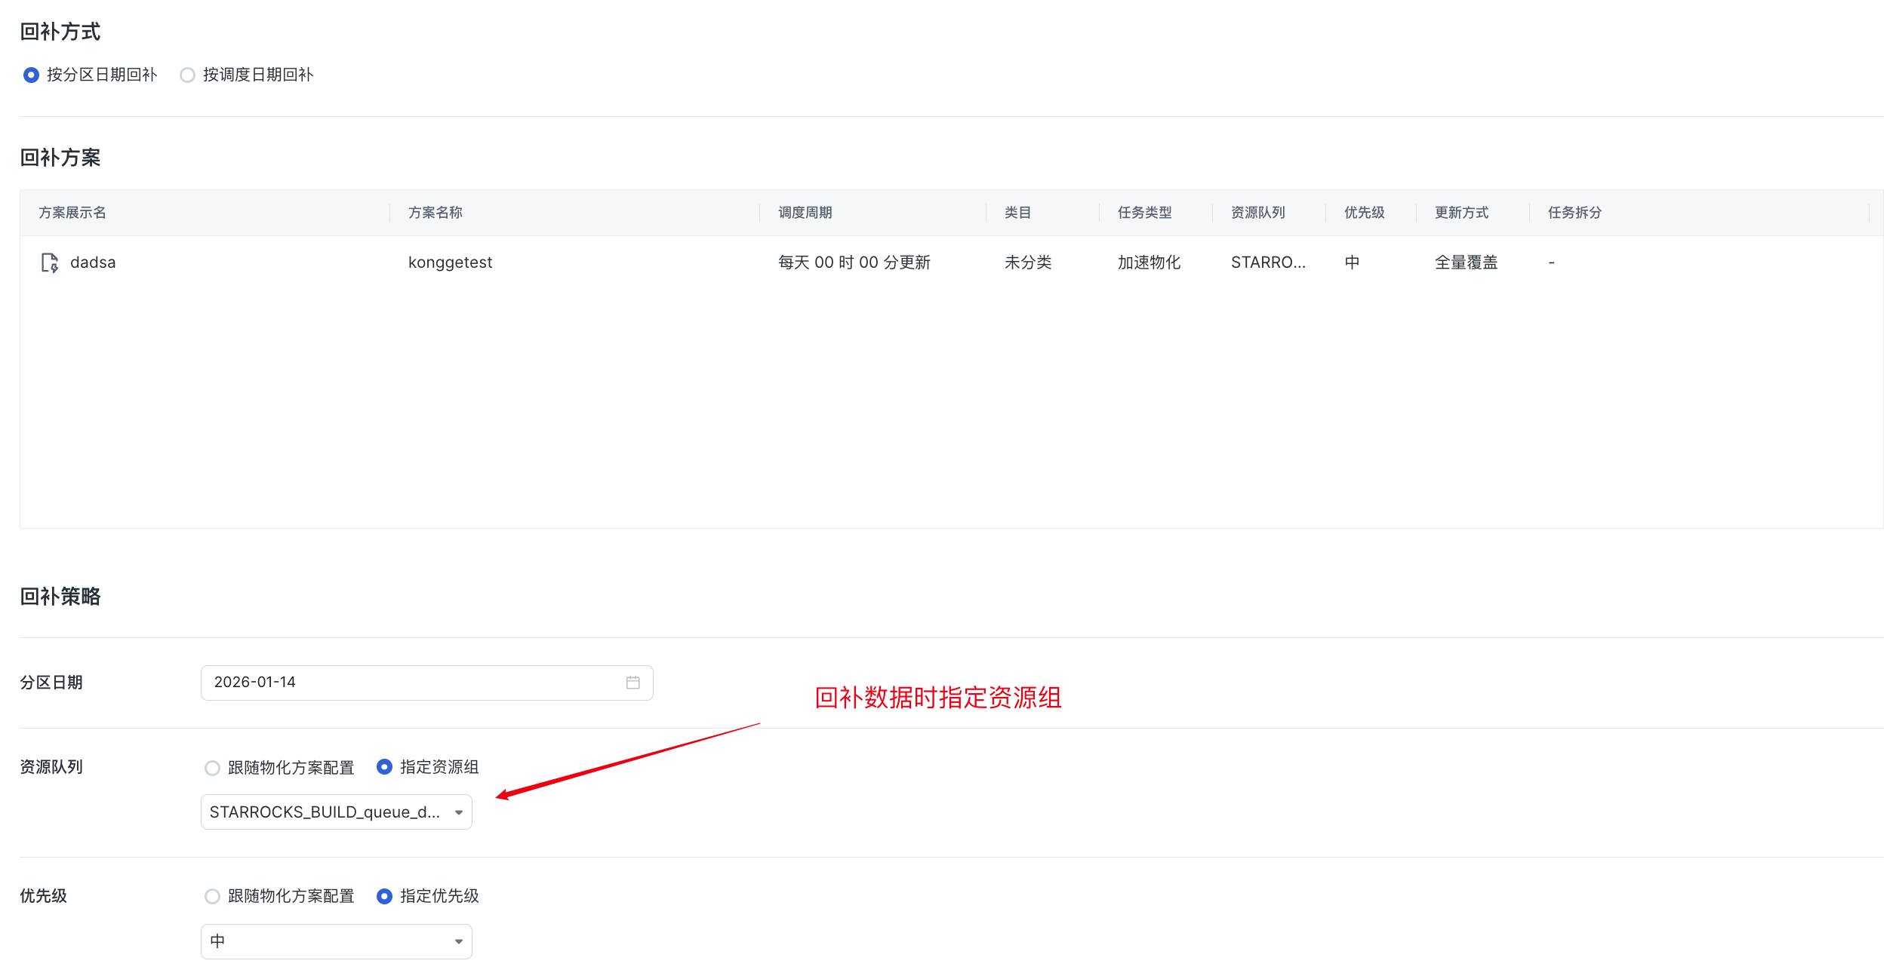This screenshot has width=1902, height=979.
Task: Click the 方案展示名 column header
Action: tap(72, 213)
